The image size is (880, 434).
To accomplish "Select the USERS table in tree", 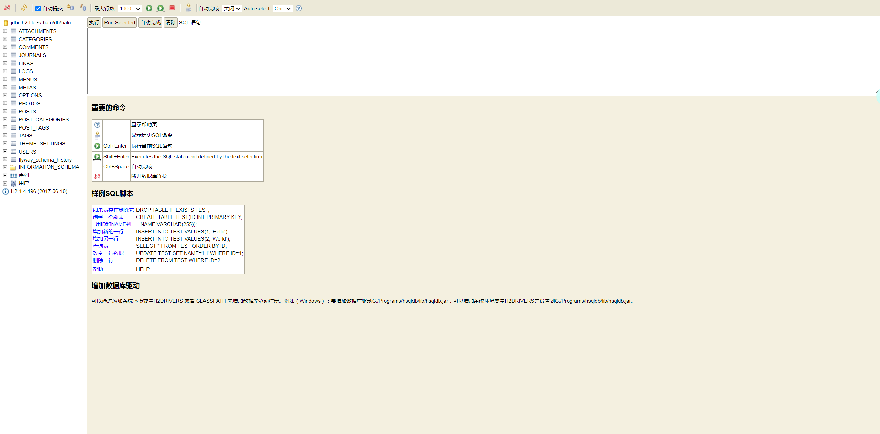I will point(27,152).
